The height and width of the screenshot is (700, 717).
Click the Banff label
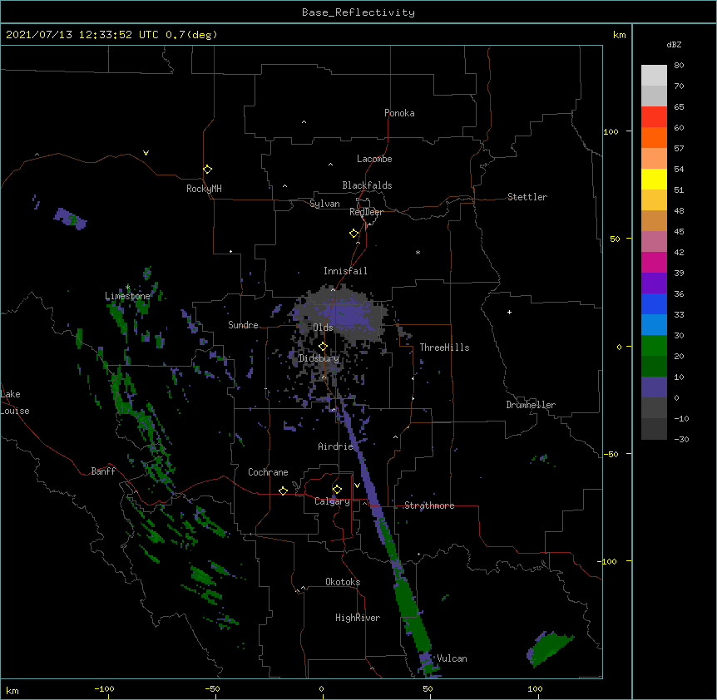pyautogui.click(x=103, y=471)
